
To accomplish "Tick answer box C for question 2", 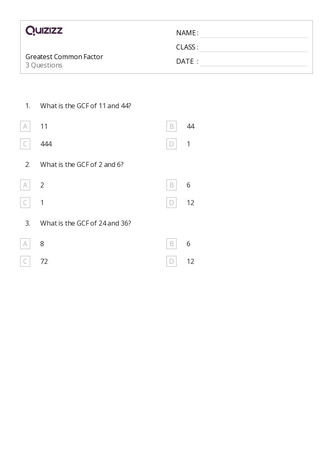I will [x=25, y=203].
